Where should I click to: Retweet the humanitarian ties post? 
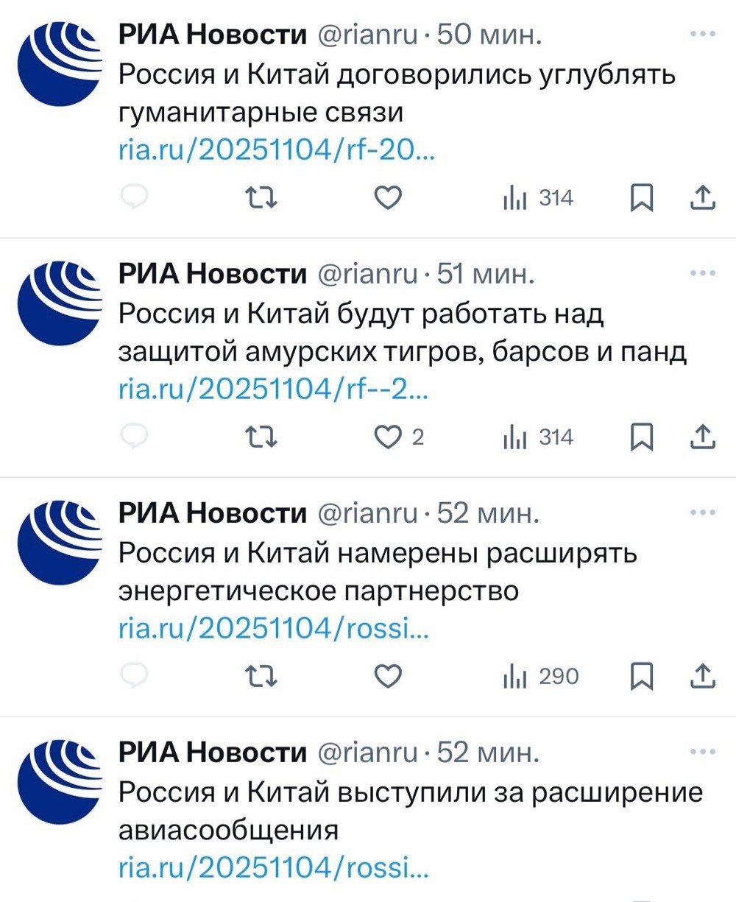tap(261, 197)
